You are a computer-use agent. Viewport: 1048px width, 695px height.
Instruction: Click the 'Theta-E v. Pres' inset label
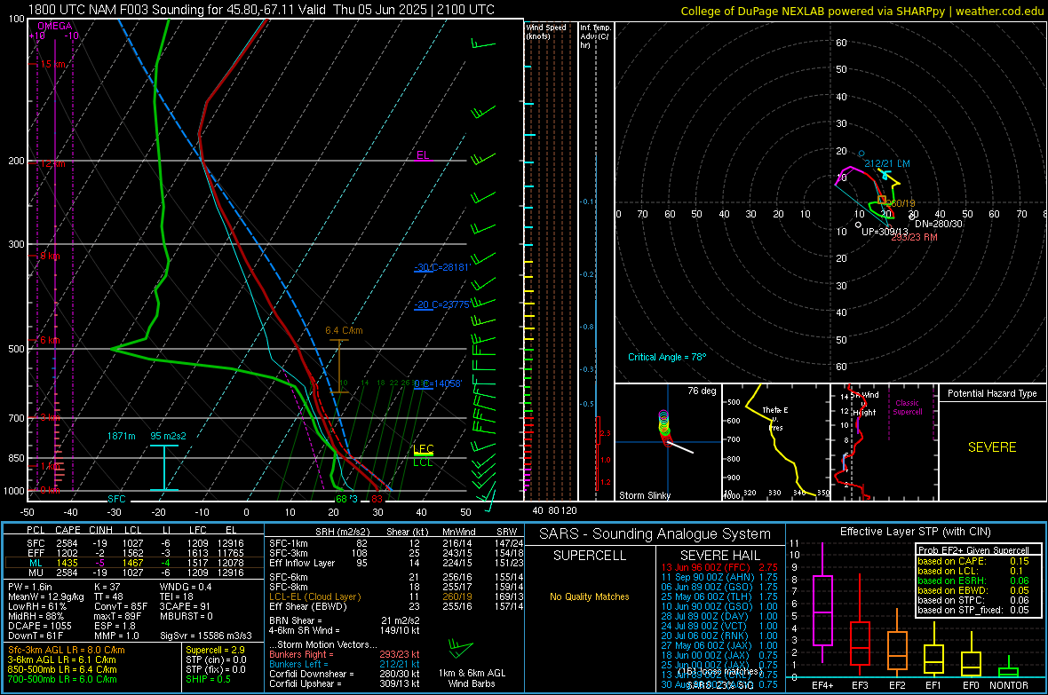(775, 418)
